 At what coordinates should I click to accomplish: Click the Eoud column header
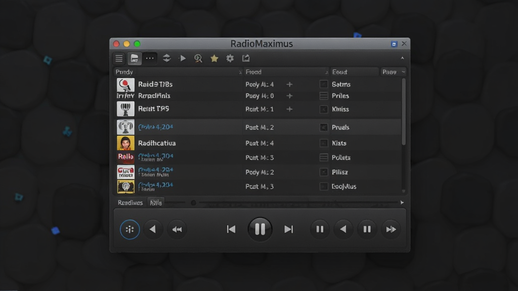coord(355,72)
